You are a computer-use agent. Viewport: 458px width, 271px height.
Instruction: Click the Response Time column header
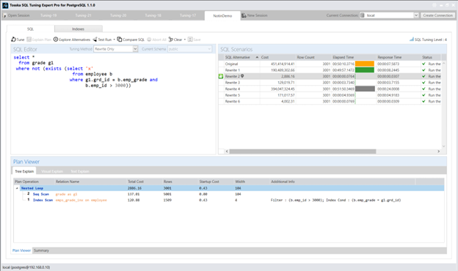point(398,57)
